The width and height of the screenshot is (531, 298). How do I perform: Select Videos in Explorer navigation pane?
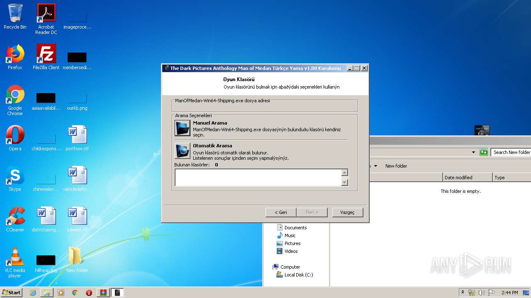click(x=287, y=251)
